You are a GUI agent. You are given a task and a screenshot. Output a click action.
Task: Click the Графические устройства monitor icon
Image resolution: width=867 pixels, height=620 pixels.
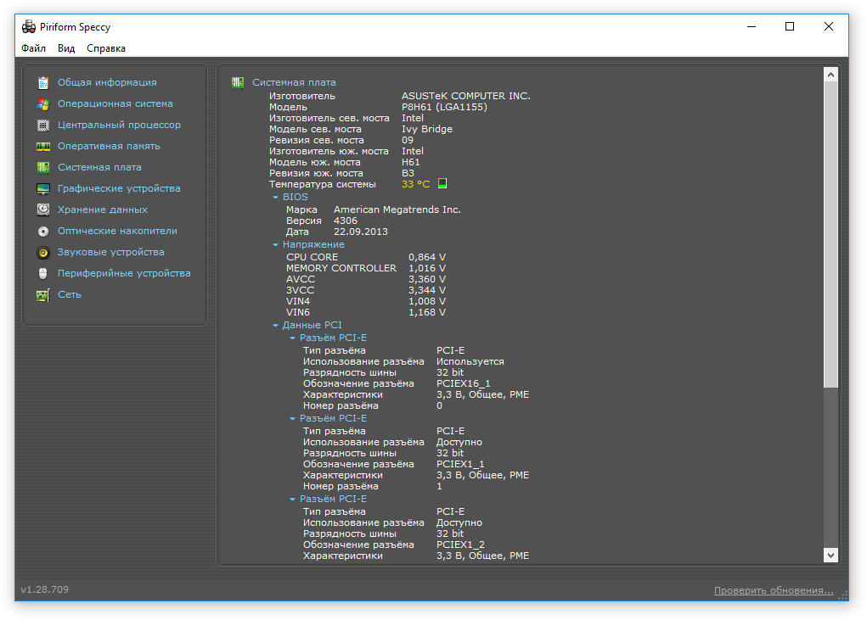tap(43, 189)
